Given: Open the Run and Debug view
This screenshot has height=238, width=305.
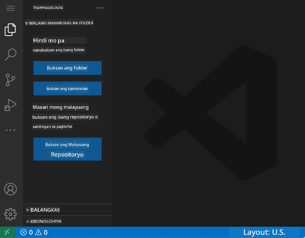Looking at the screenshot, I should point(10,105).
